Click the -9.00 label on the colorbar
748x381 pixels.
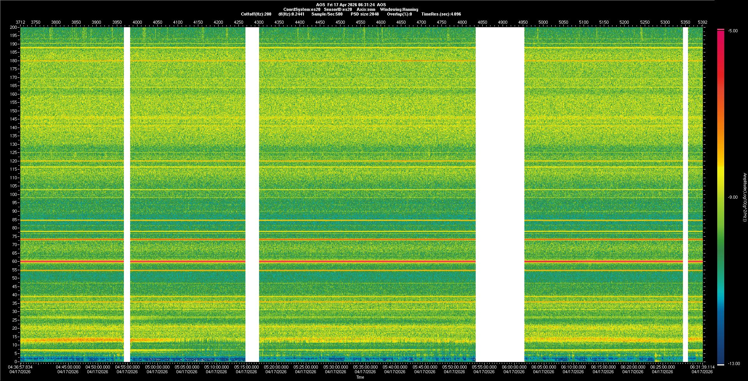pyautogui.click(x=732, y=197)
